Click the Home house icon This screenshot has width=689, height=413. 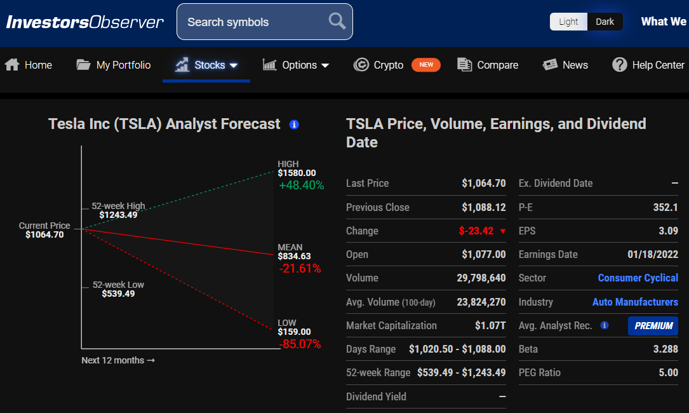(x=12, y=65)
